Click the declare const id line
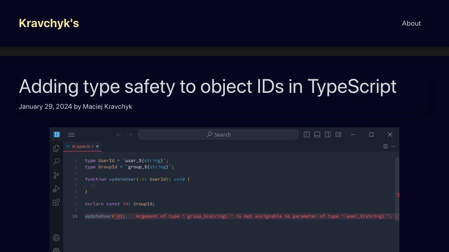The width and height of the screenshot is (449, 252). coord(120,204)
